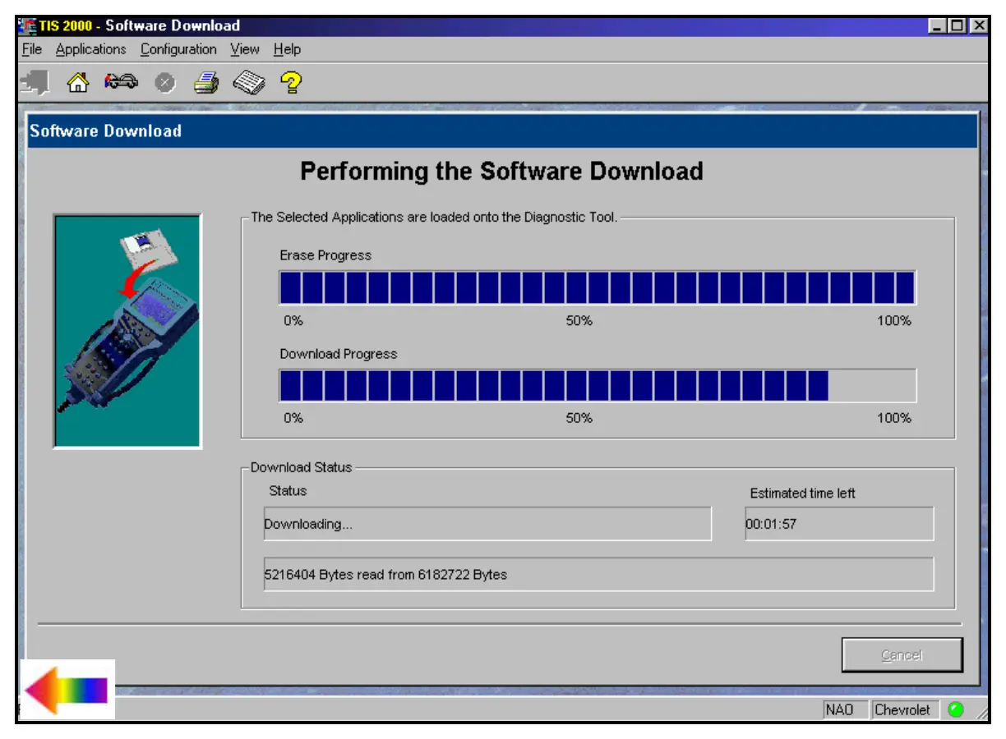The image size is (1006, 739).
Task: Open the Help menu
Action: (x=287, y=49)
